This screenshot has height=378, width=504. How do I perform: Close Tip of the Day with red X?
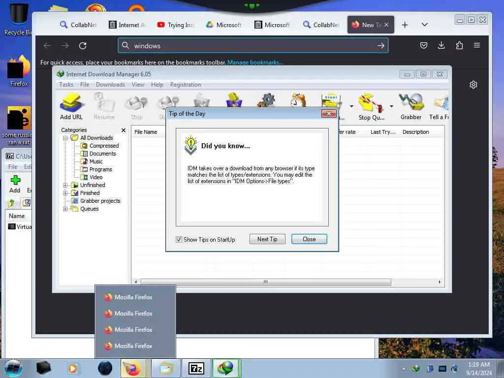pyautogui.click(x=329, y=114)
